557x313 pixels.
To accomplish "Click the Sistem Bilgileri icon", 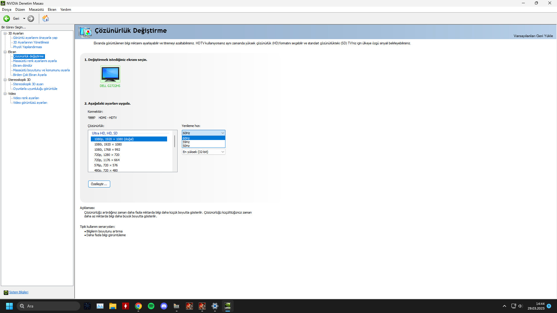I will 6,292.
